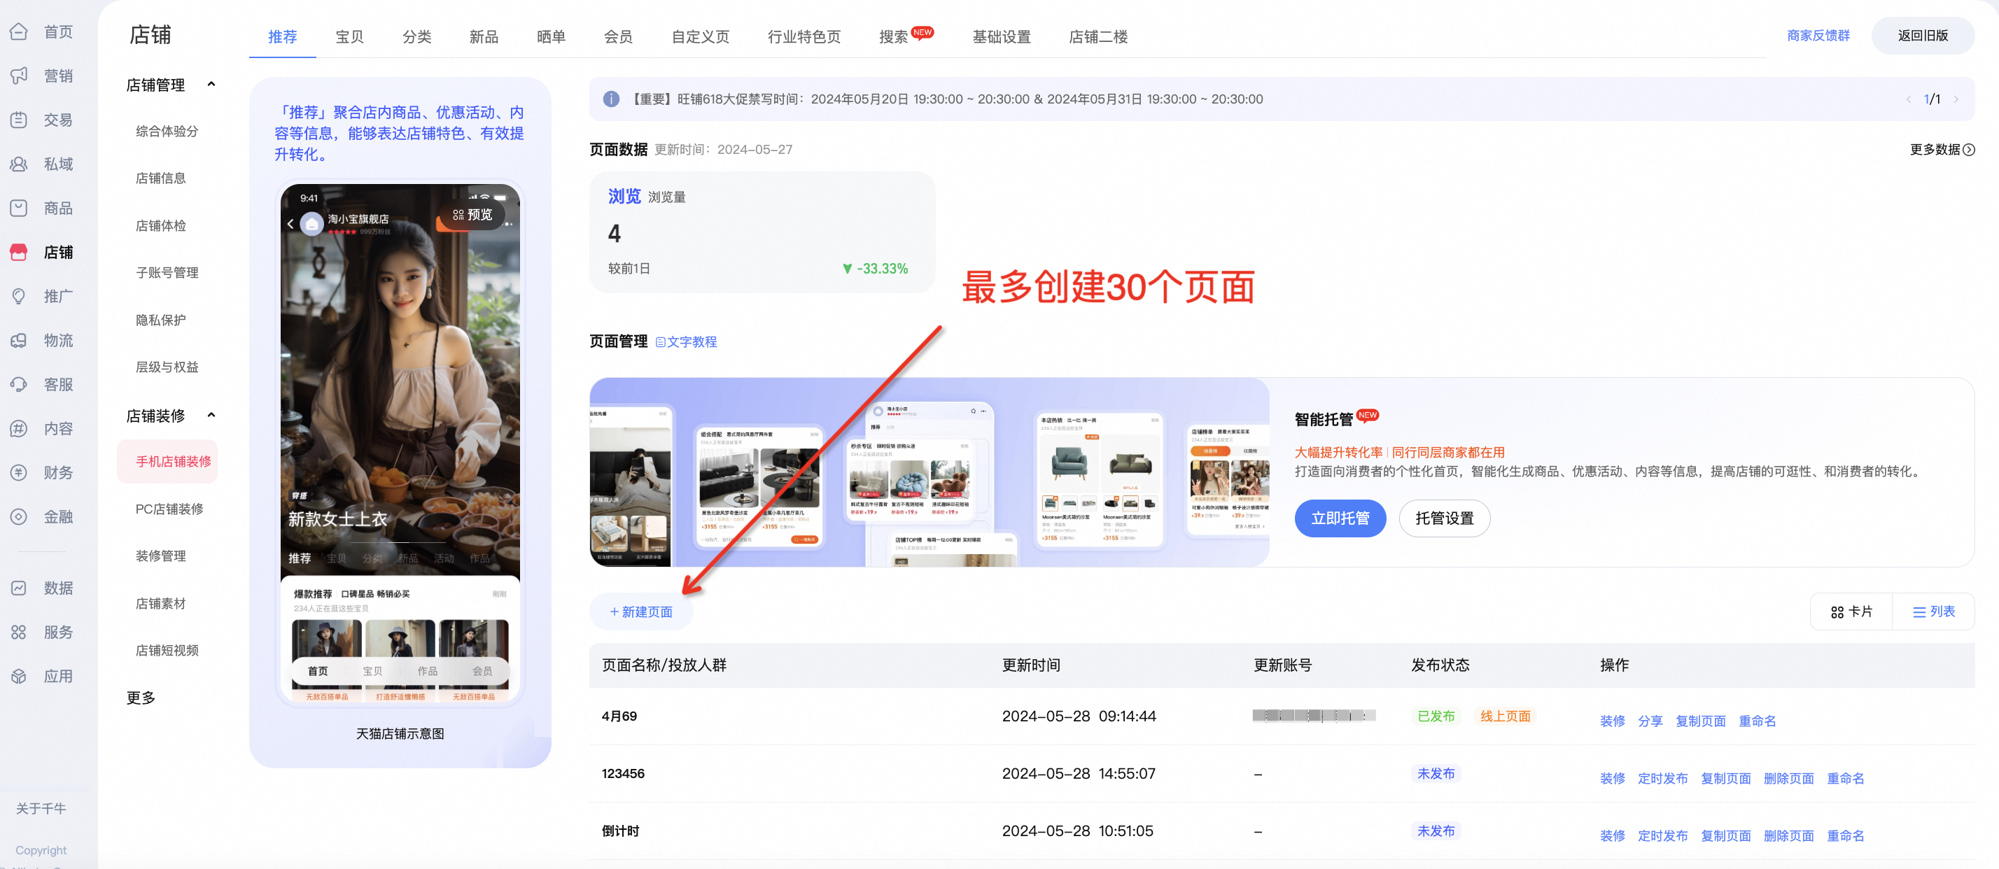The image size is (1999, 869).
Task: Open the 私域 people sidebar icon
Action: pos(19,164)
